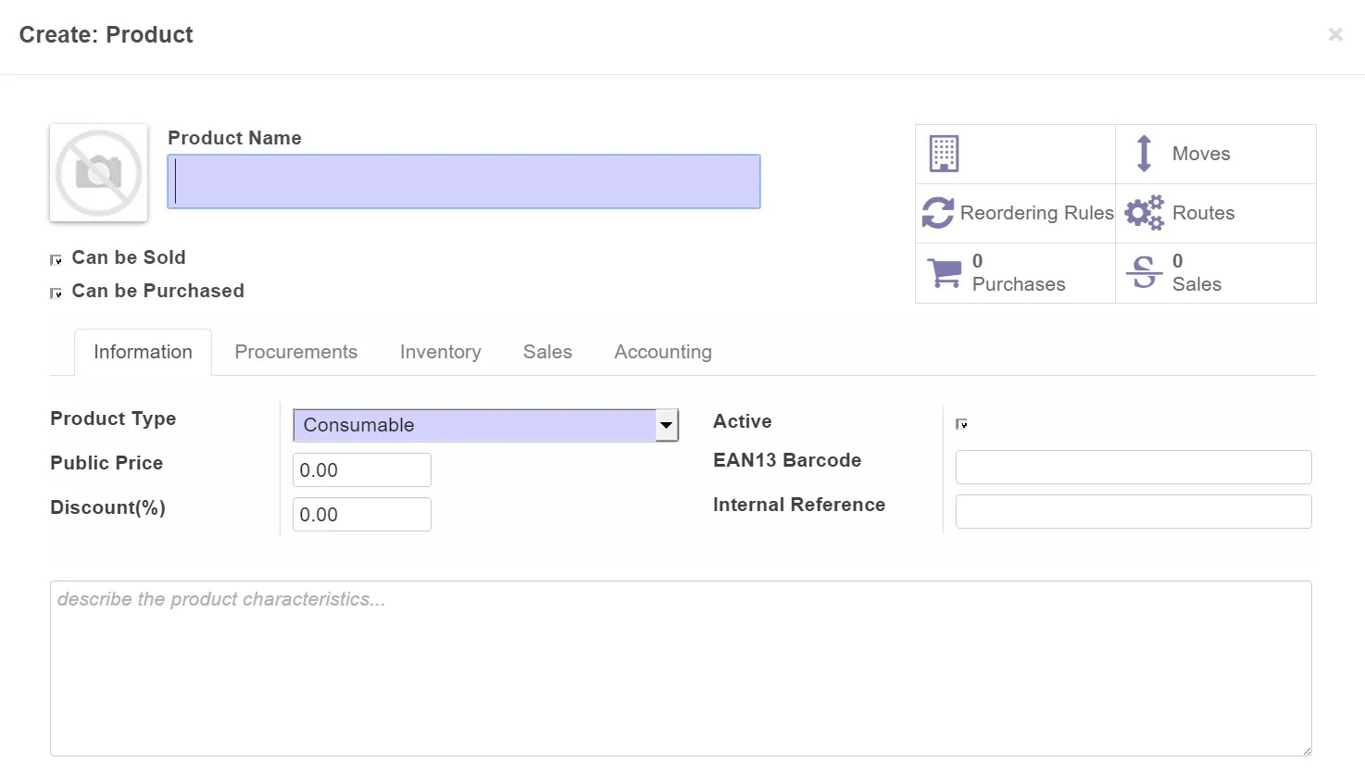Click the Sales strikethrough S icon
The height and width of the screenshot is (775, 1365).
[x=1144, y=273]
